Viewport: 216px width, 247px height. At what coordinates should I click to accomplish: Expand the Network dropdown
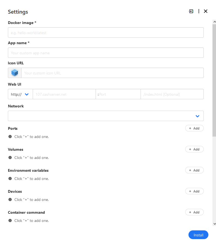(x=106, y=116)
